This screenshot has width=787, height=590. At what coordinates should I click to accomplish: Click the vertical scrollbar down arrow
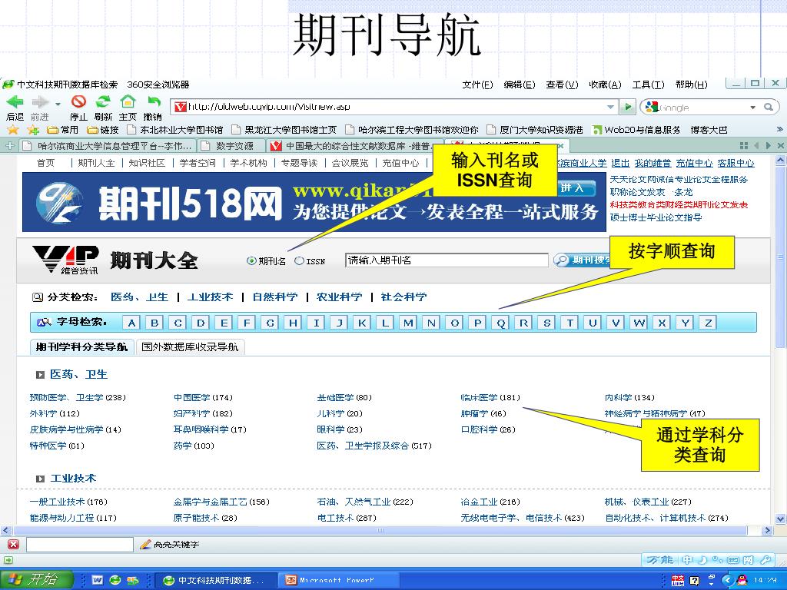click(x=781, y=519)
